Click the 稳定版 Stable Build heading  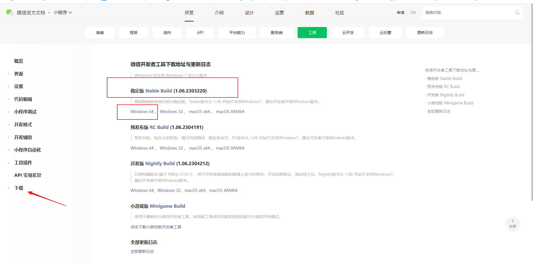(168, 91)
